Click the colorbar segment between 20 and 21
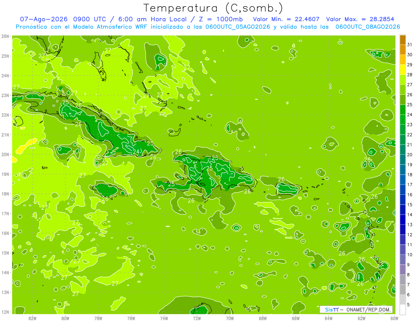This screenshot has width=419, height=323. tap(403, 149)
